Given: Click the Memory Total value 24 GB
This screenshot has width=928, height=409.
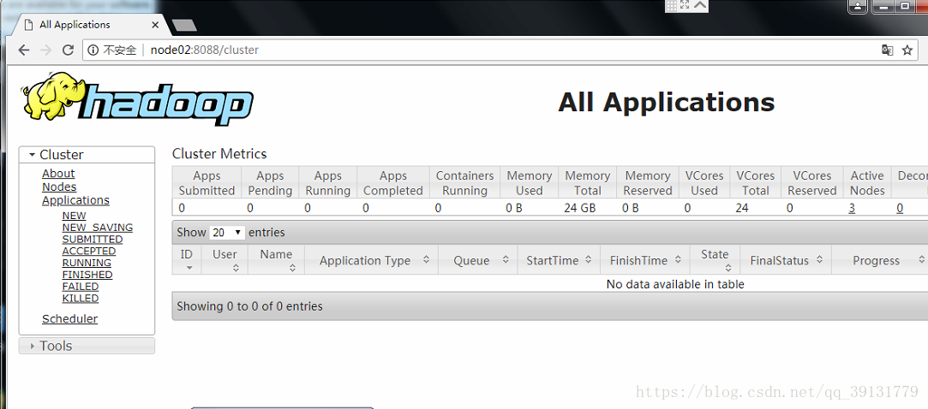Looking at the screenshot, I should (x=578, y=208).
